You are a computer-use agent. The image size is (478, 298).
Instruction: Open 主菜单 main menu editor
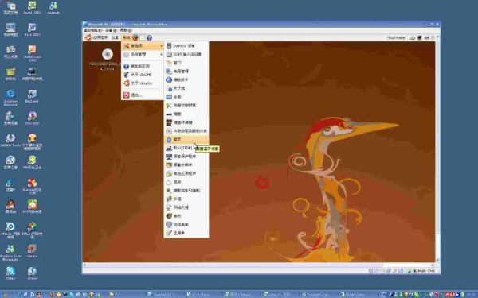(x=186, y=233)
